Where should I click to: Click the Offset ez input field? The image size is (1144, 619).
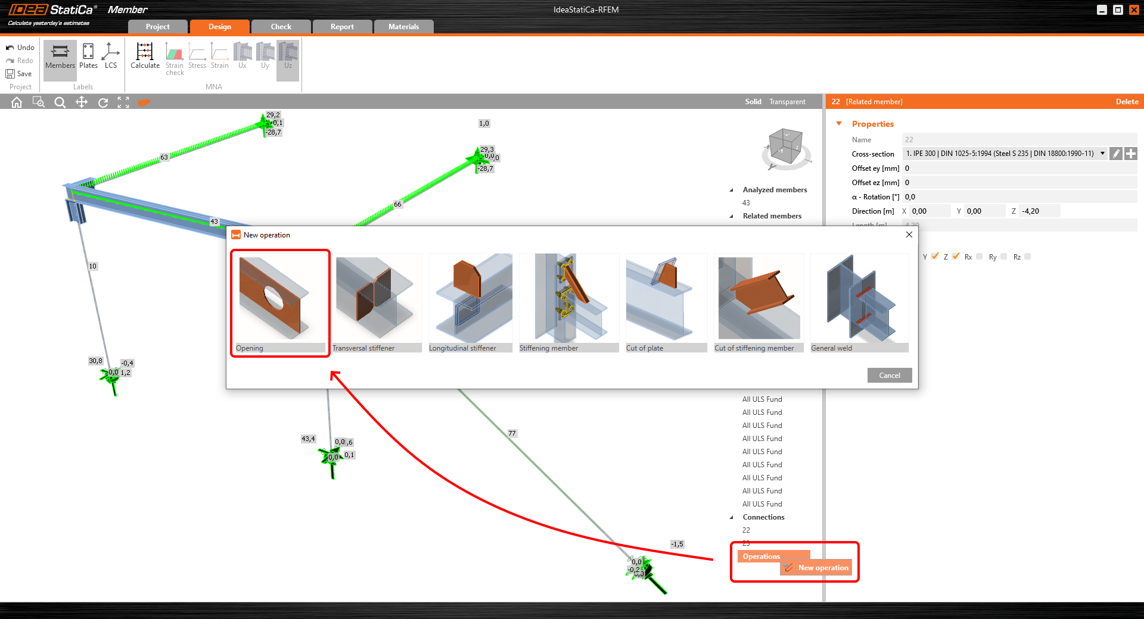(x=1019, y=183)
